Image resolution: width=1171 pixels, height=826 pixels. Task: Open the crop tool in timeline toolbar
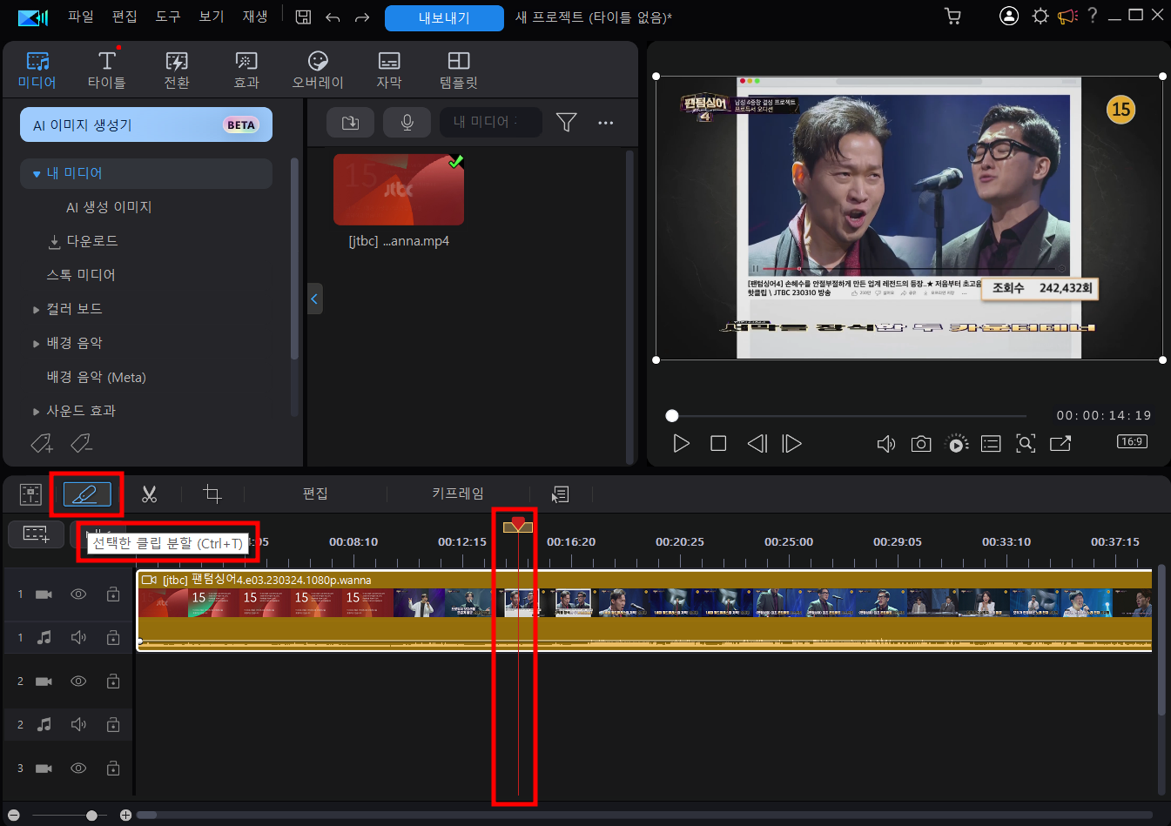pyautogui.click(x=212, y=494)
